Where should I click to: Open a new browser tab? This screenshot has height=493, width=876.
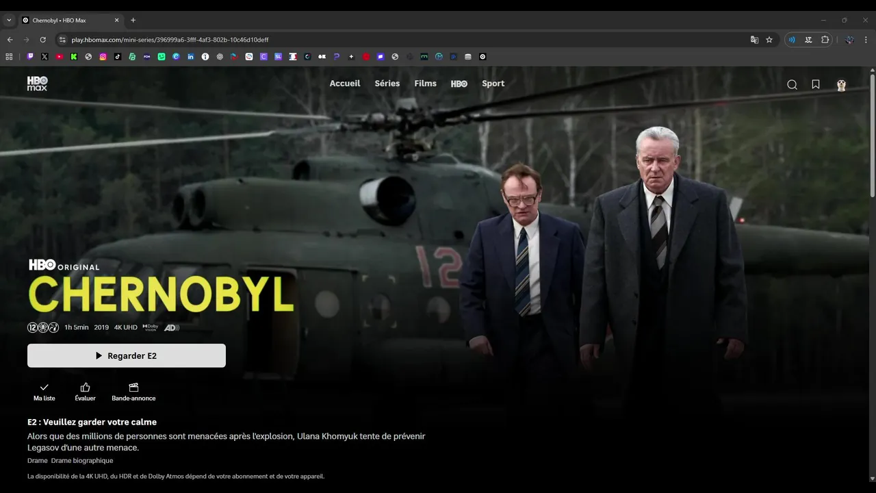pyautogui.click(x=133, y=21)
